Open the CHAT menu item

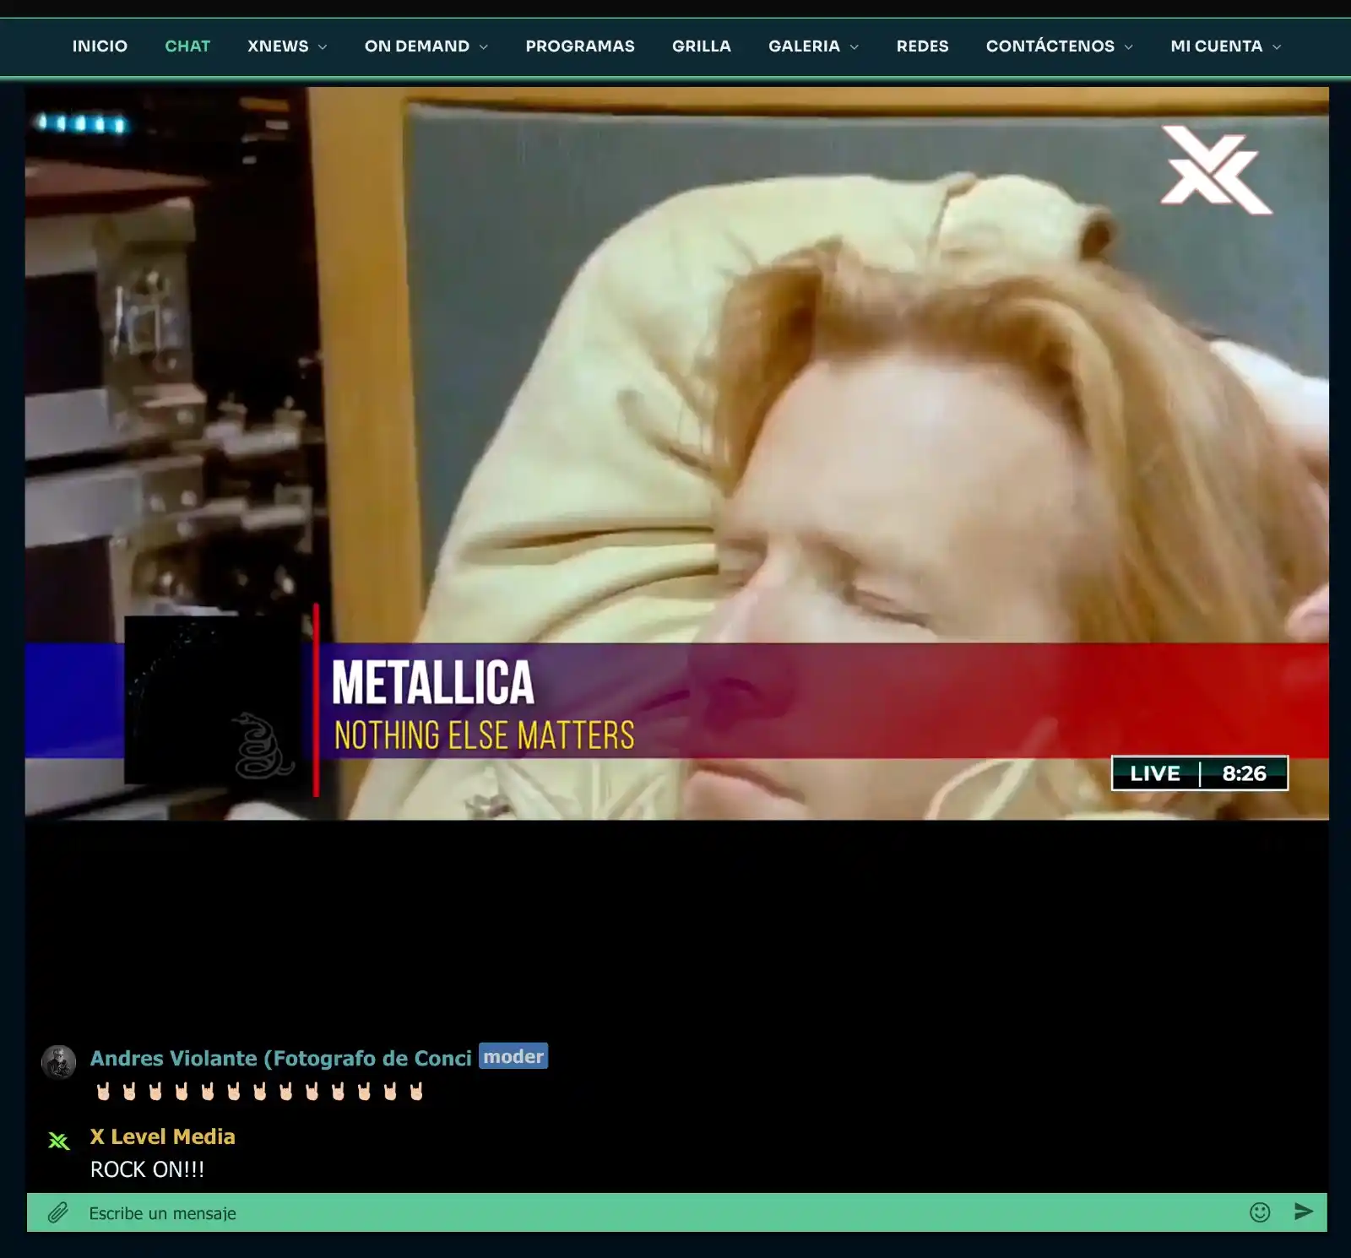187,46
